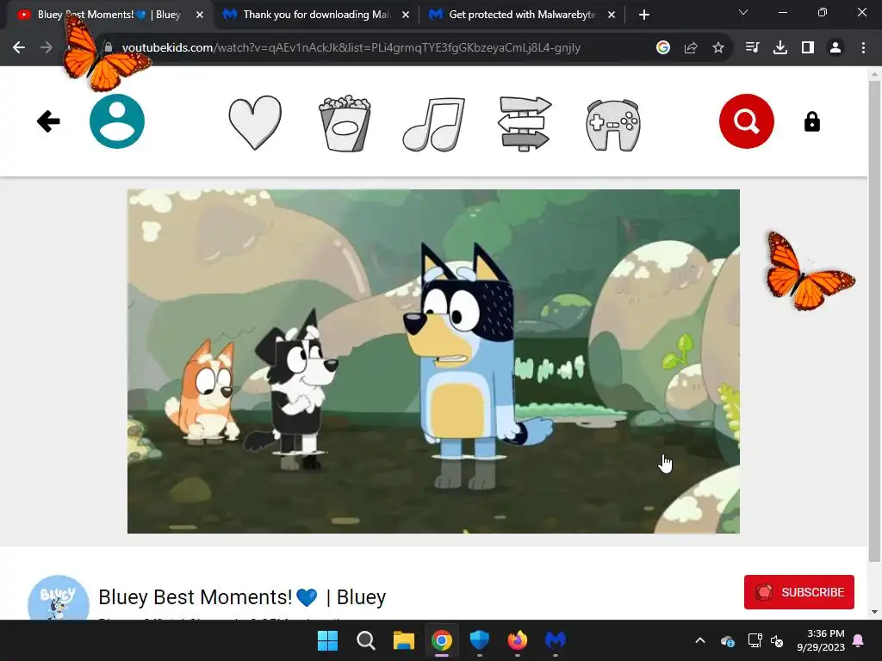882x661 pixels.
Task: Open Firefox from taskbar
Action: 517,640
